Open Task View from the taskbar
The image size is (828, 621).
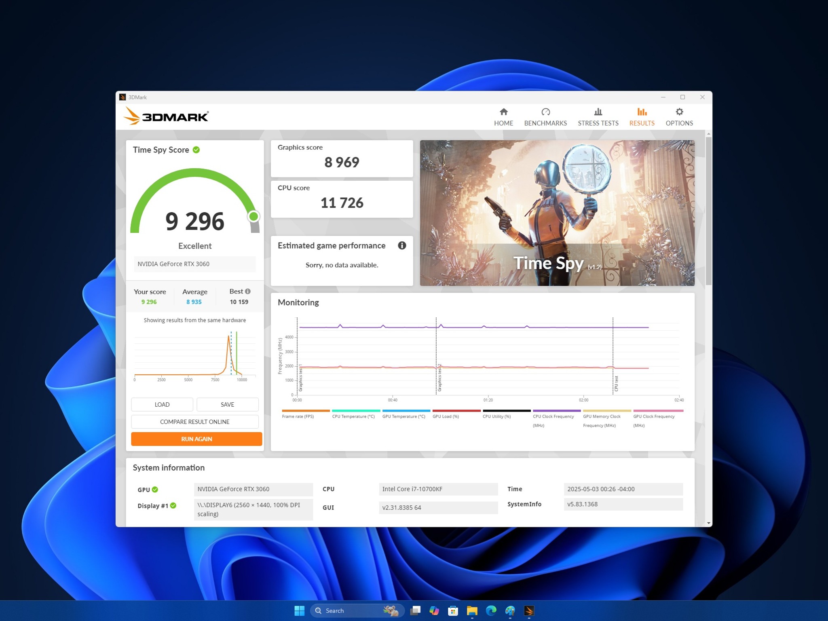pyautogui.click(x=415, y=610)
